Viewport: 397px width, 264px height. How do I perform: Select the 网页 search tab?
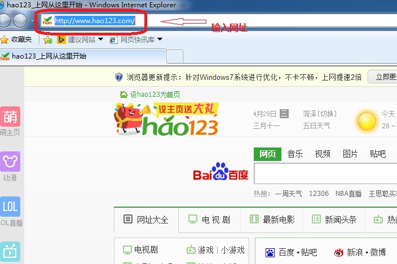tap(267, 154)
